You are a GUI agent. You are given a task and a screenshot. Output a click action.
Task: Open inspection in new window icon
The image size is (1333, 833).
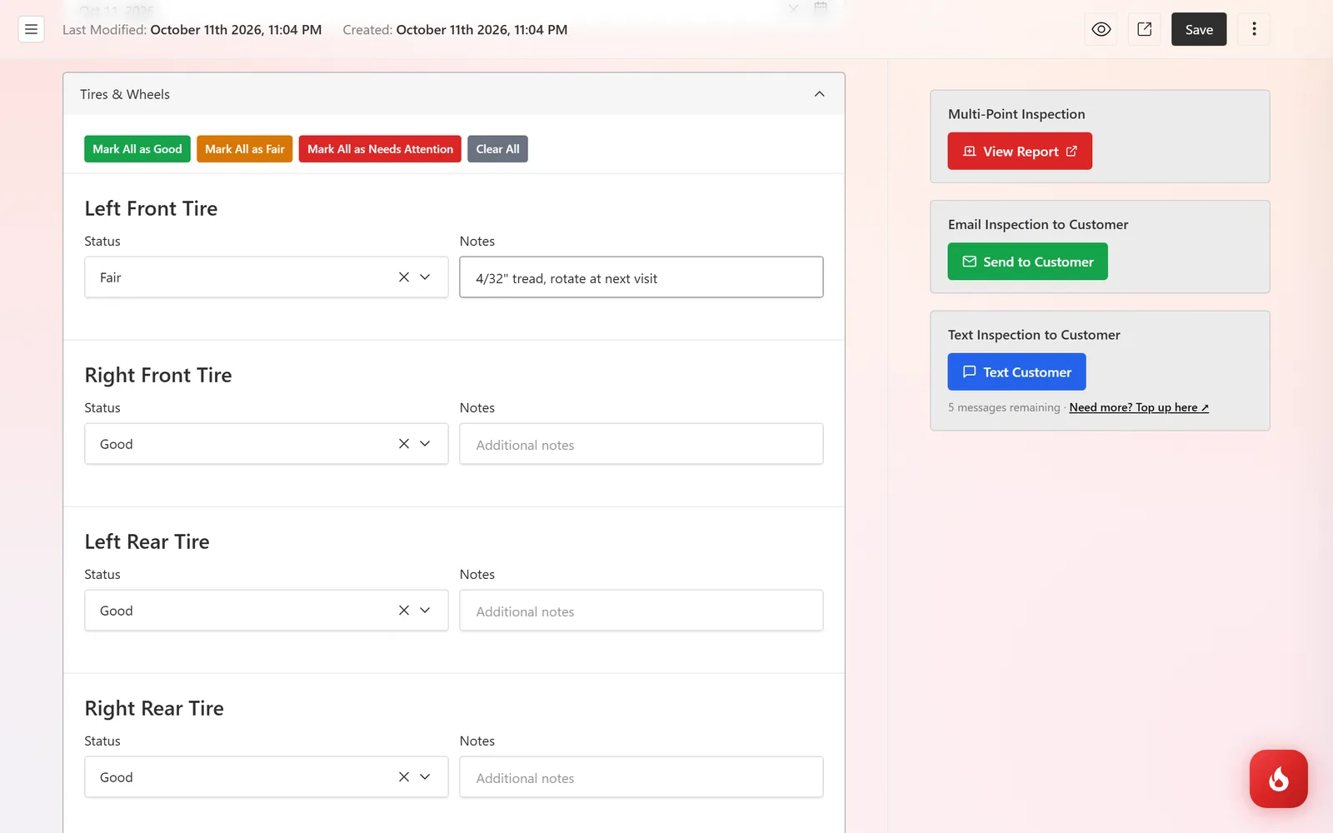pos(1144,29)
